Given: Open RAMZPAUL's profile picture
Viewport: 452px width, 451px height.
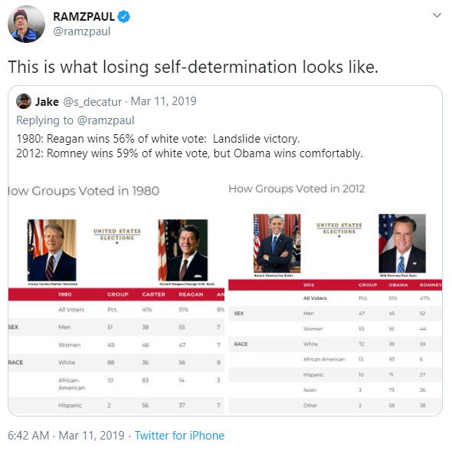Looking at the screenshot, I should (26, 25).
